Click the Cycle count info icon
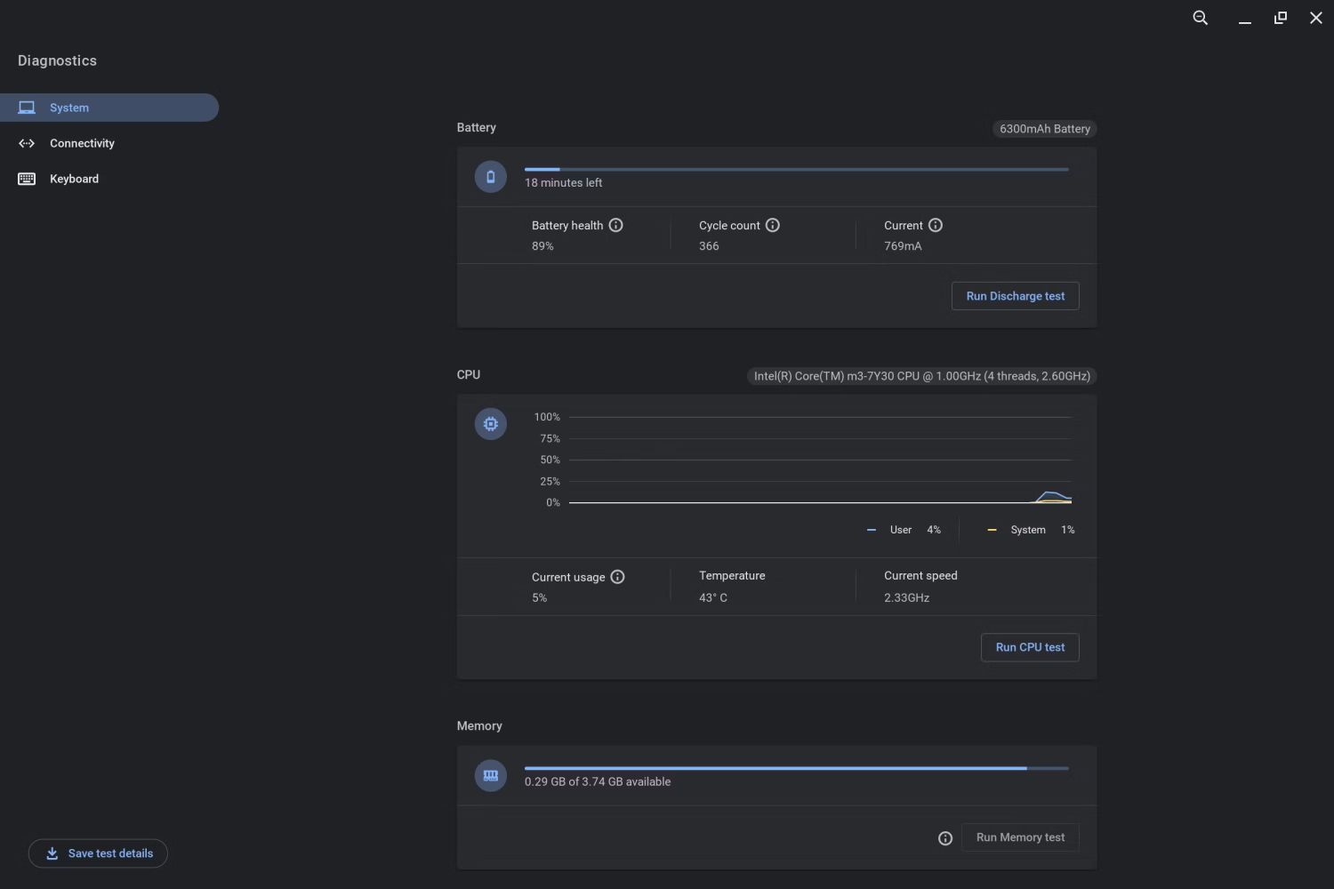 tap(772, 226)
